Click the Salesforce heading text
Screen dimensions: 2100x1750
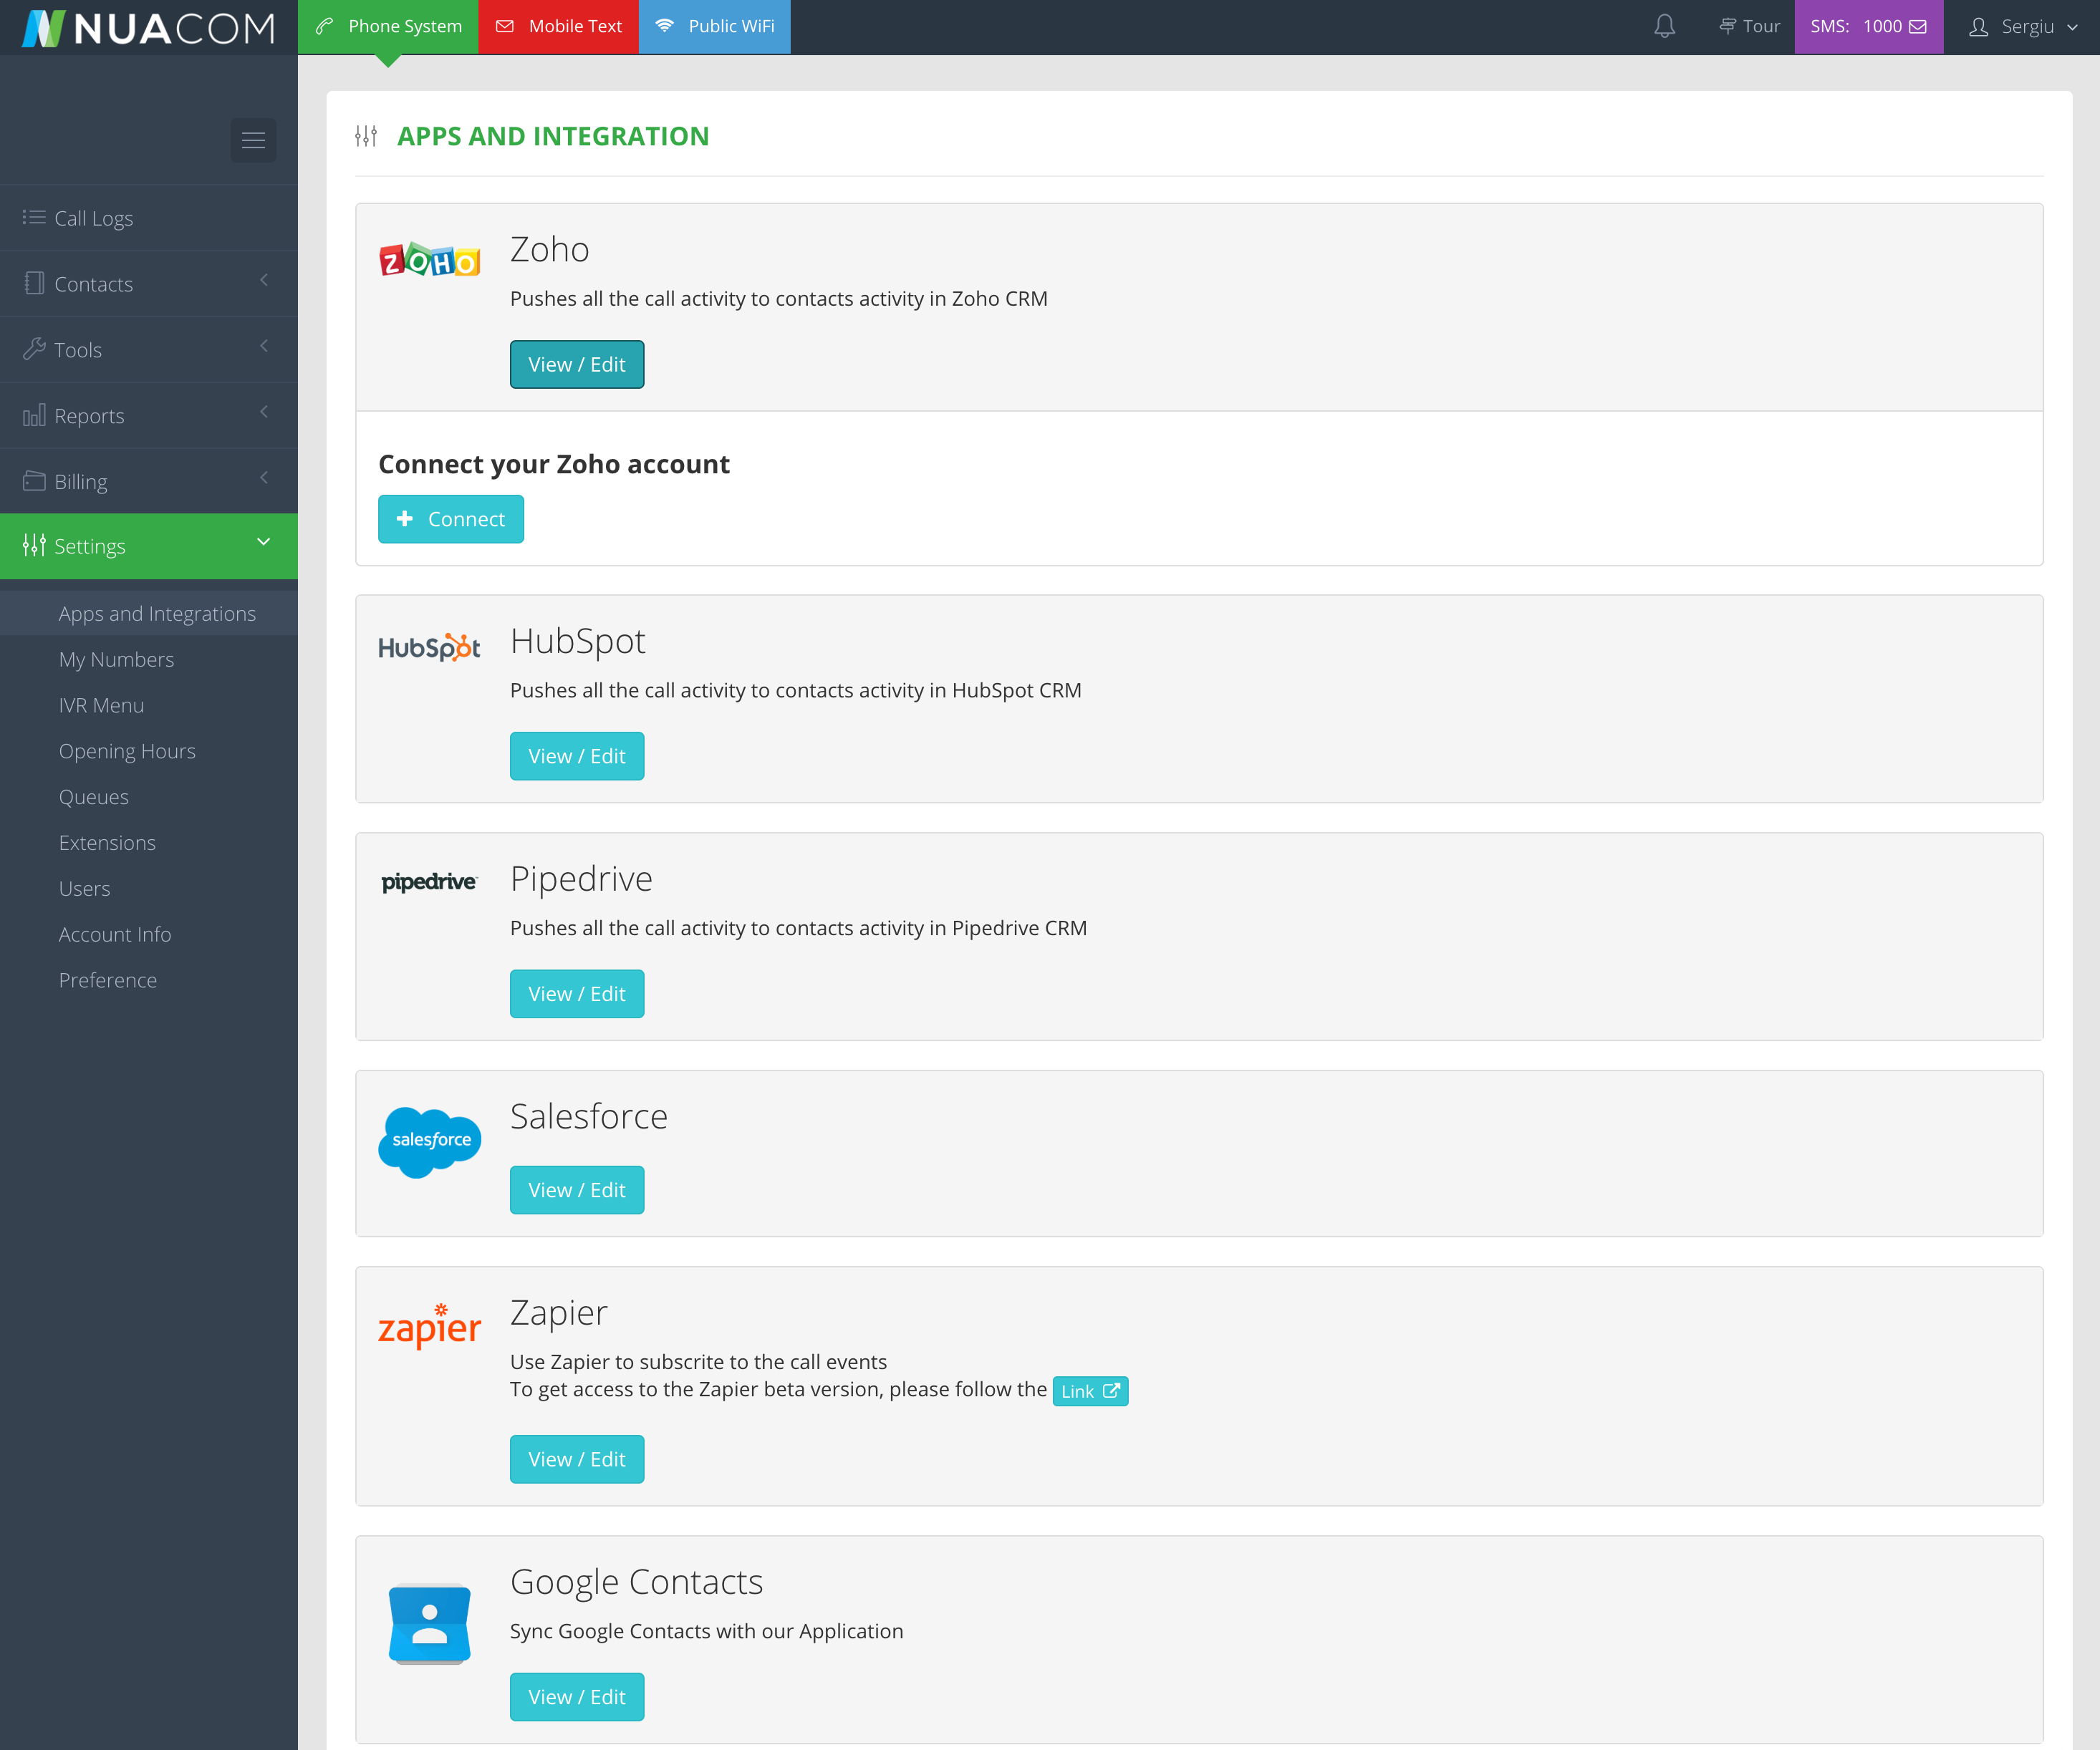588,1116
